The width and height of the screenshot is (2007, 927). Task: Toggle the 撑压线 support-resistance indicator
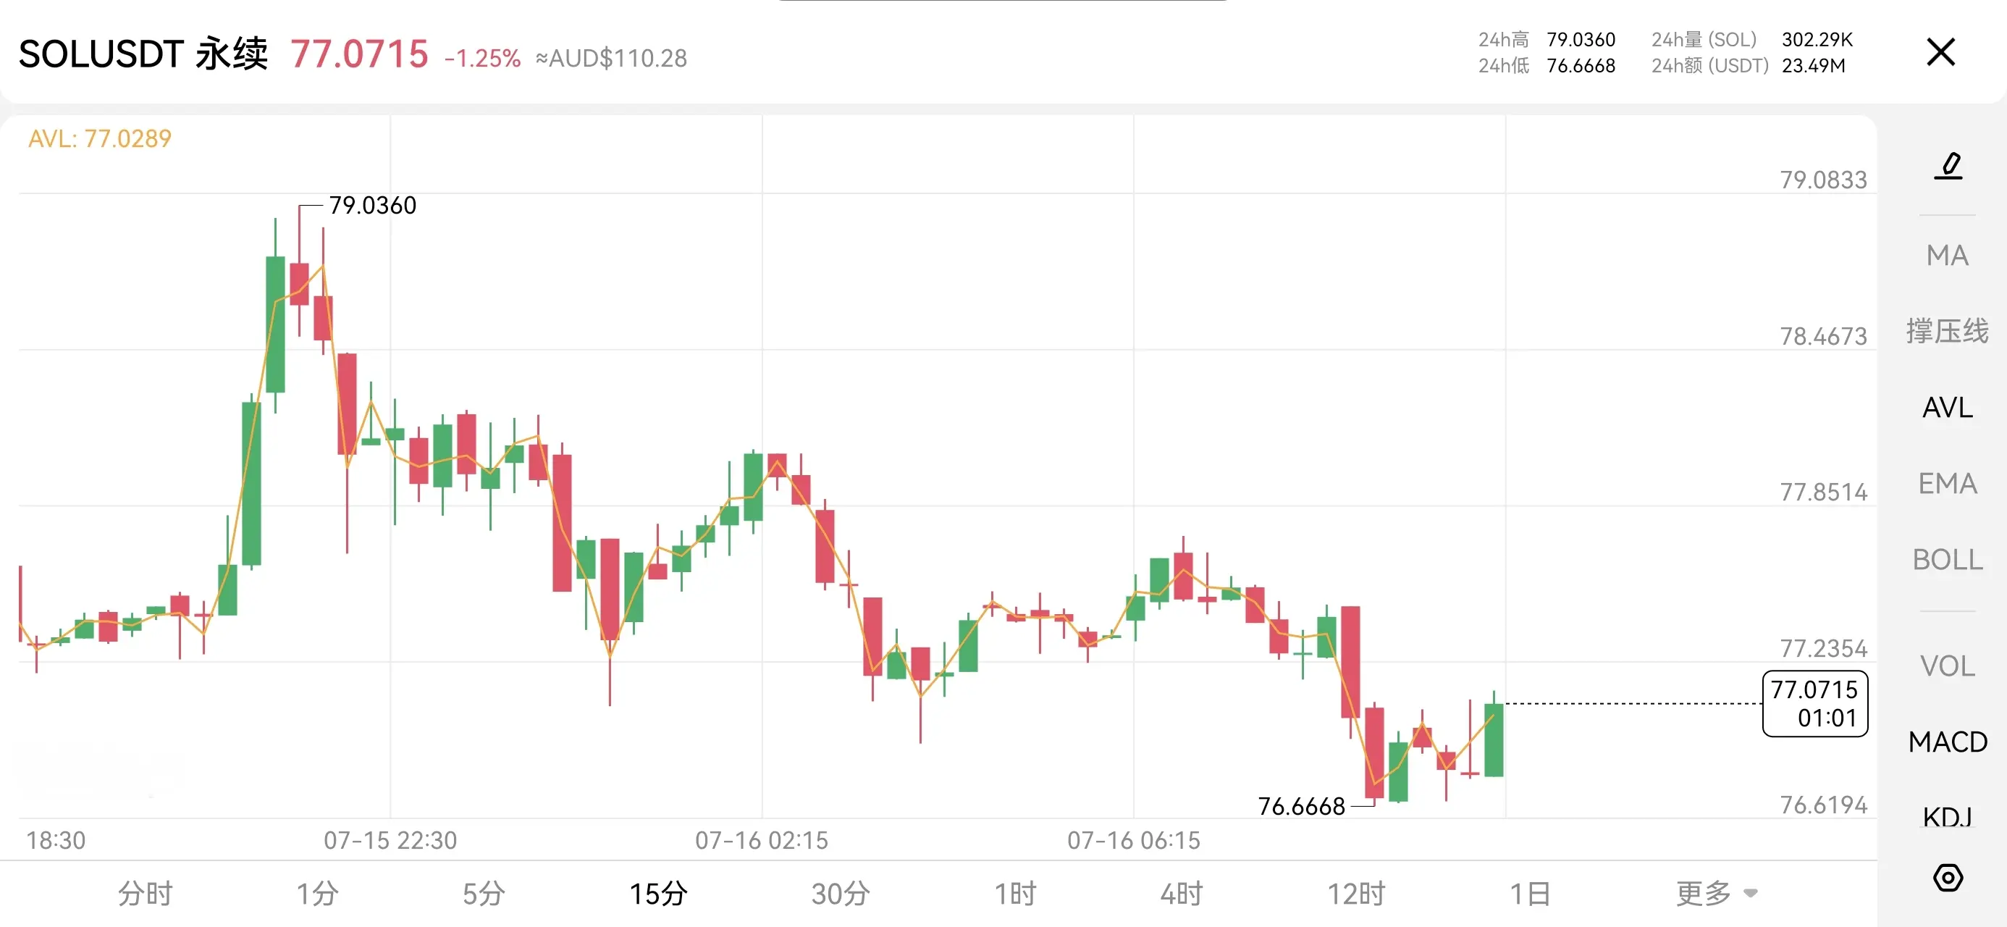[x=1947, y=332]
